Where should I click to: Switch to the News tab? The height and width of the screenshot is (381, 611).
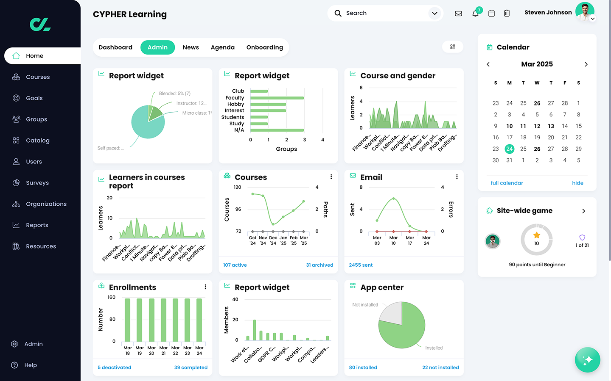[x=191, y=47]
